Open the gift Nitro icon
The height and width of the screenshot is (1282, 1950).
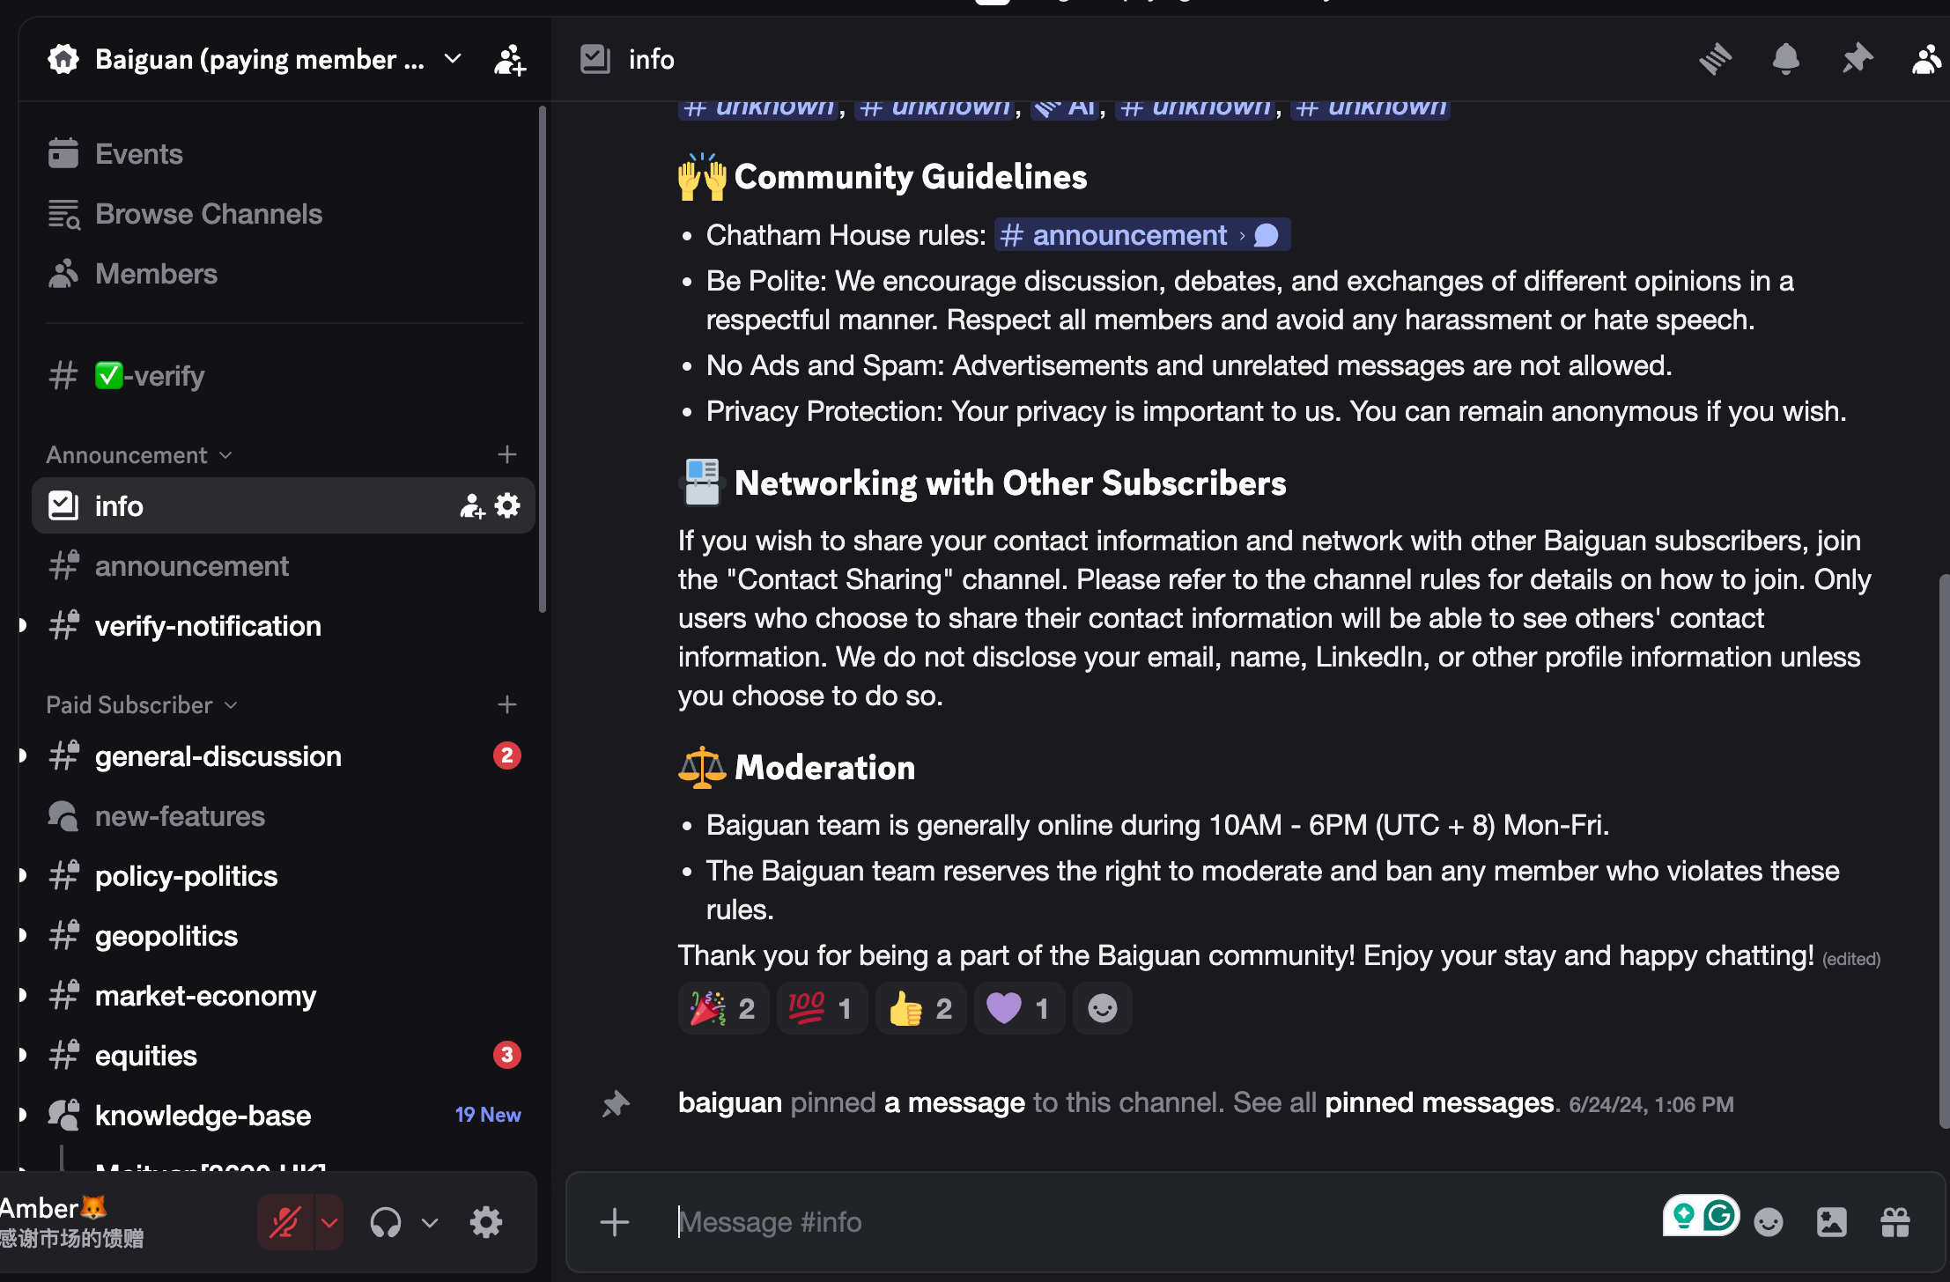point(1895,1222)
